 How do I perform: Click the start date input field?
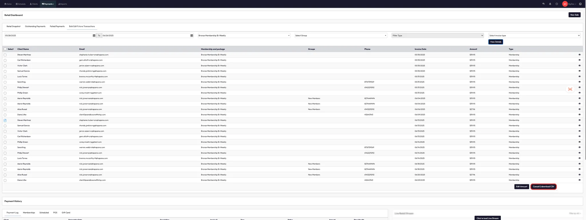coord(48,35)
